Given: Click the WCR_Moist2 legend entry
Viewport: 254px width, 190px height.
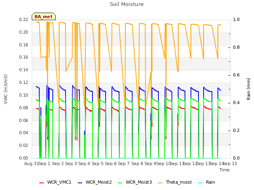Looking at the screenshot, I should (95, 182).
